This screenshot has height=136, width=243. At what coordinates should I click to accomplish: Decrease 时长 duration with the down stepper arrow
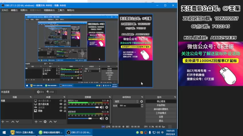tap(142, 107)
